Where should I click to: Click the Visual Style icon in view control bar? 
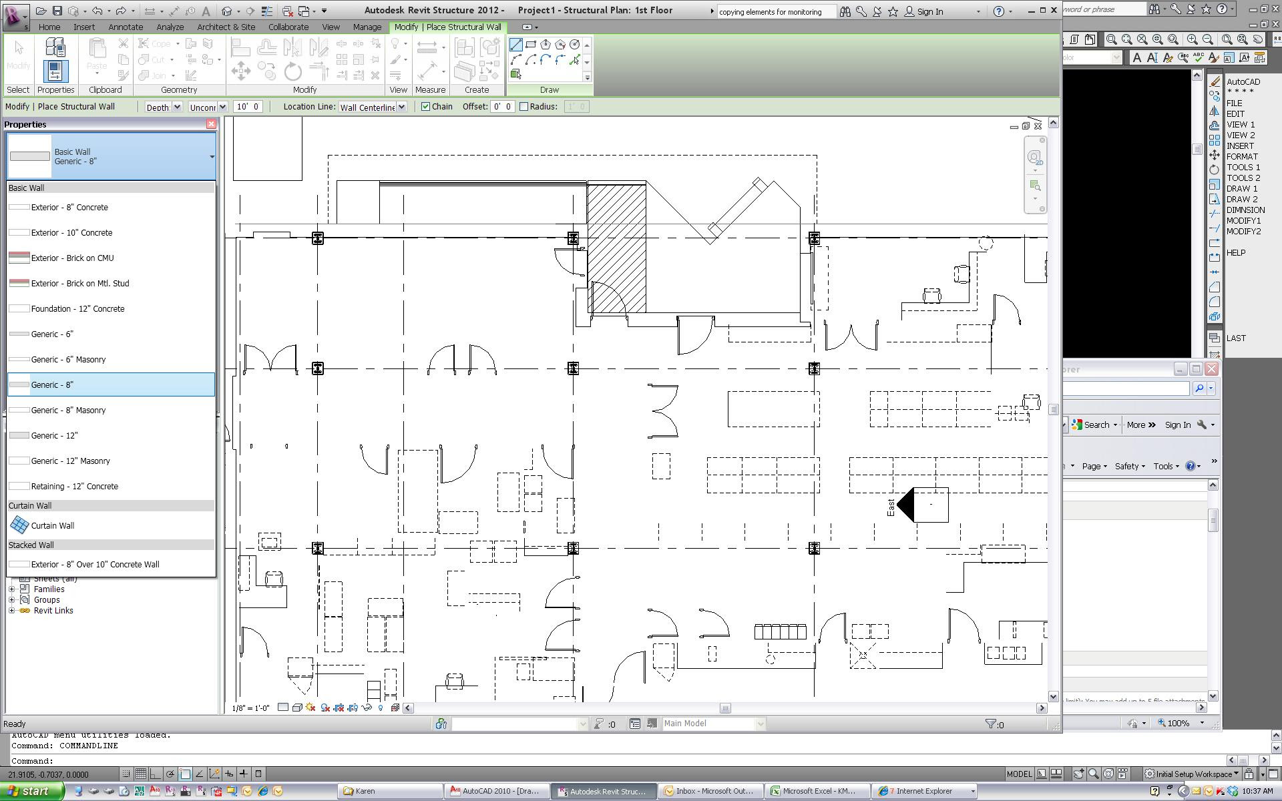[296, 708]
